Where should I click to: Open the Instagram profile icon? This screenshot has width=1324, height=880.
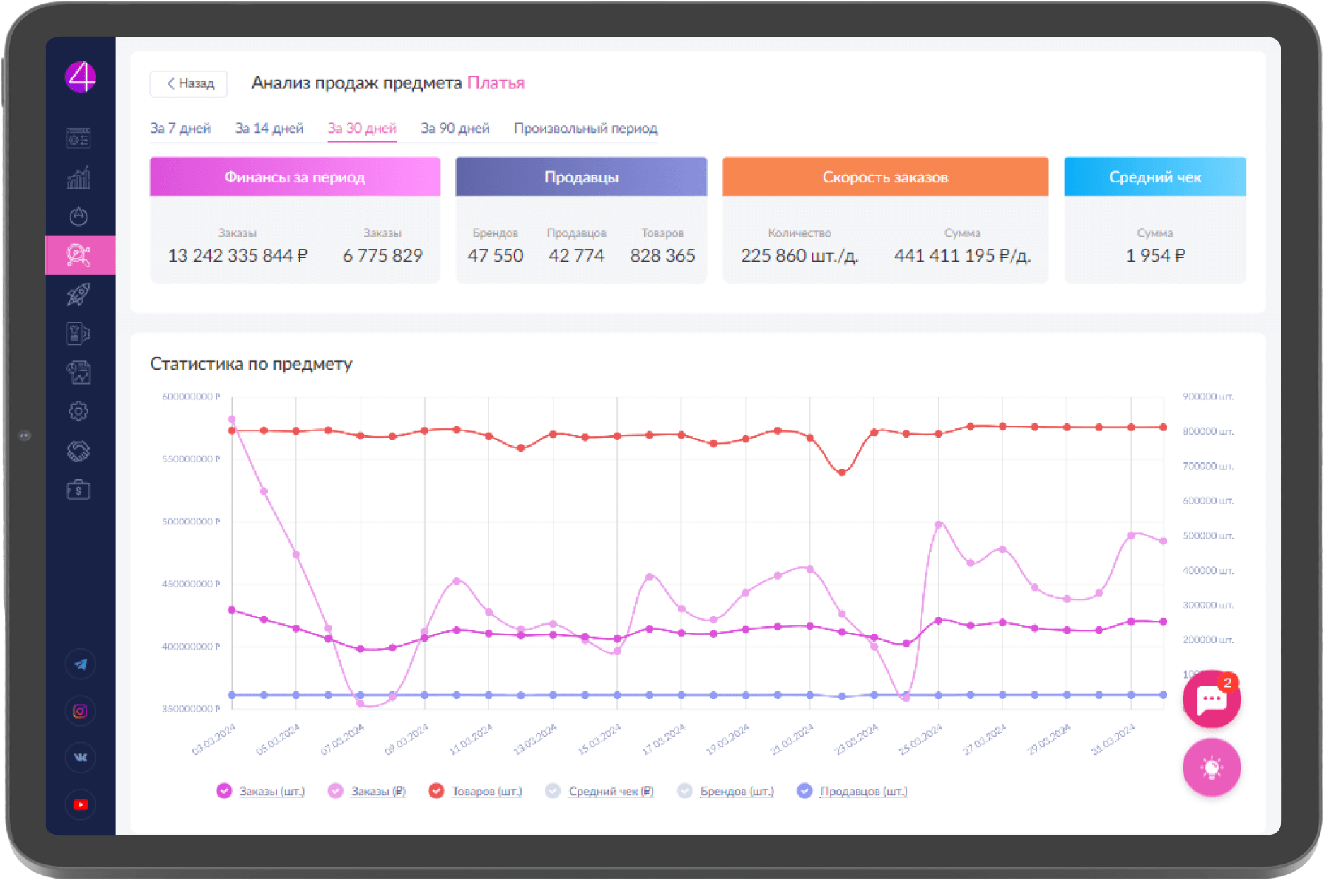tap(81, 711)
